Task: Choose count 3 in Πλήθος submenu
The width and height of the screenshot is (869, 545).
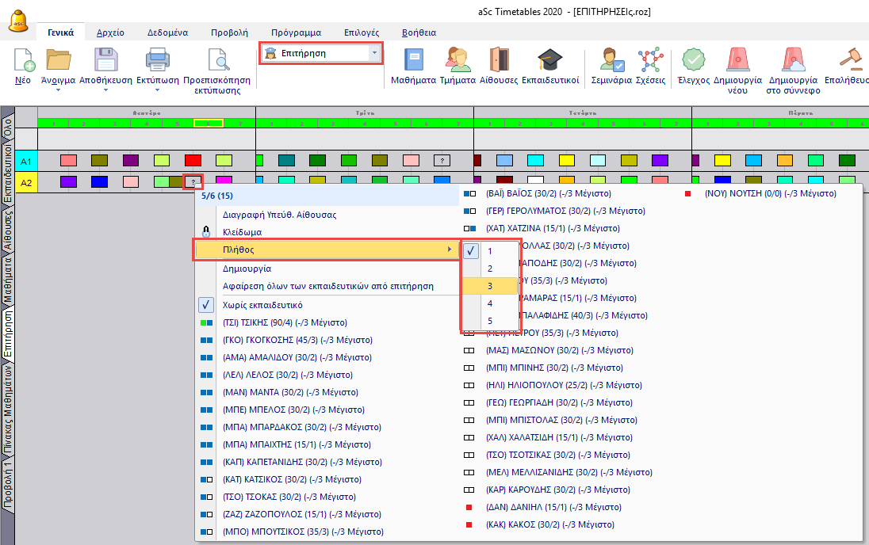Action: pos(490,286)
